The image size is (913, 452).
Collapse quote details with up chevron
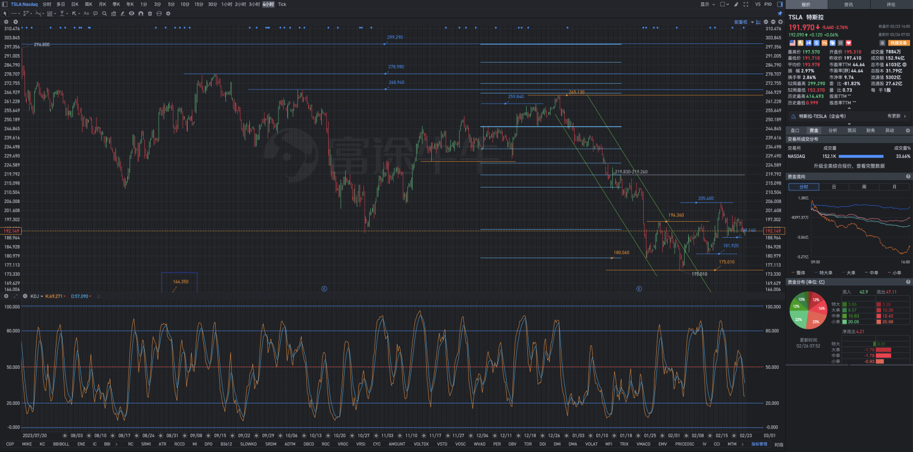(x=849, y=108)
